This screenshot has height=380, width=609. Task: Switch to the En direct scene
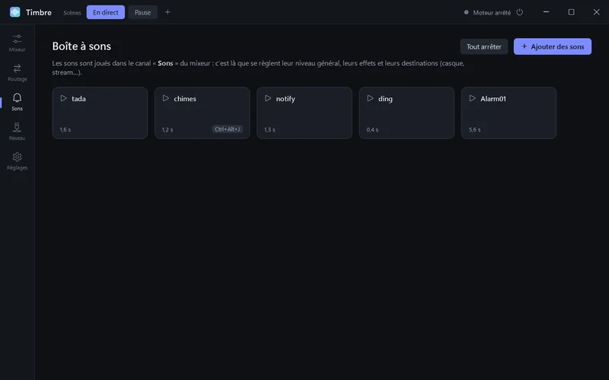tap(106, 12)
